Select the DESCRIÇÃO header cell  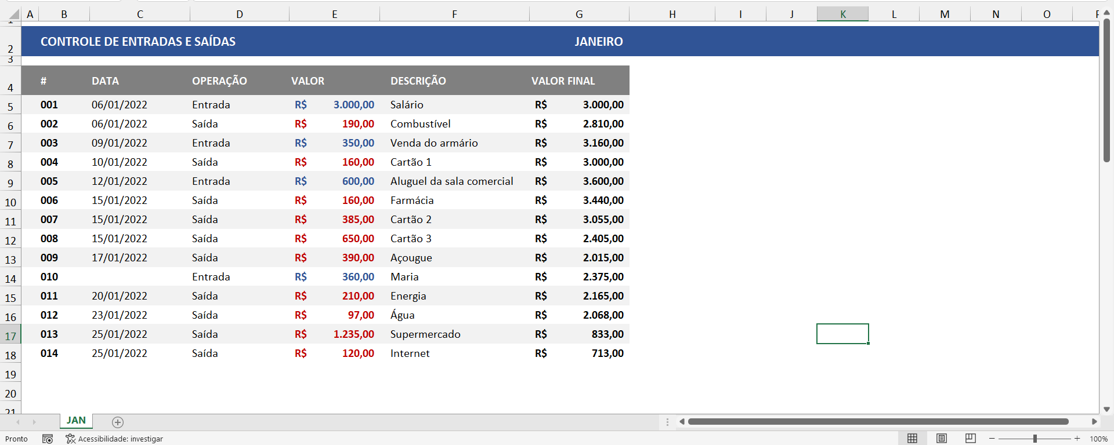pyautogui.click(x=454, y=81)
